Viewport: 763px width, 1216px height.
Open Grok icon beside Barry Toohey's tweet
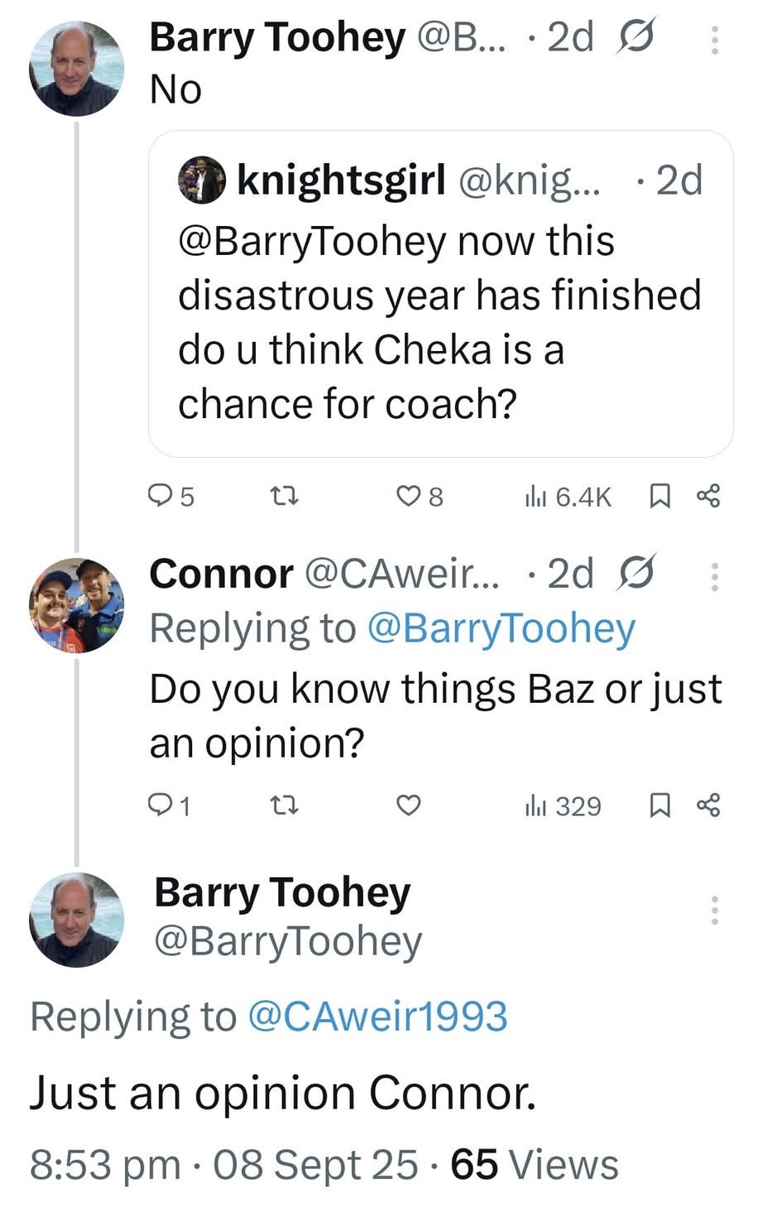(x=636, y=38)
